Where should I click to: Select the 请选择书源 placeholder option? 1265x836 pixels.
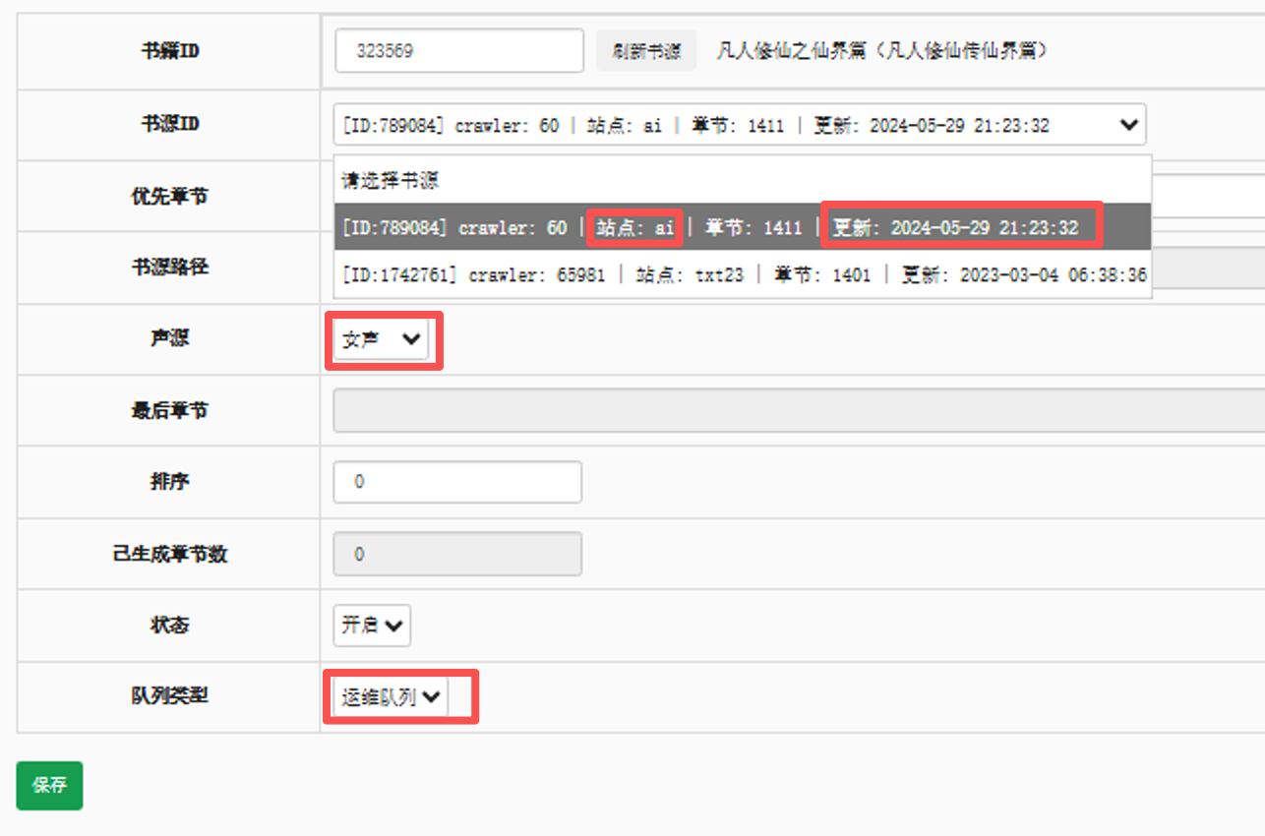391,181
